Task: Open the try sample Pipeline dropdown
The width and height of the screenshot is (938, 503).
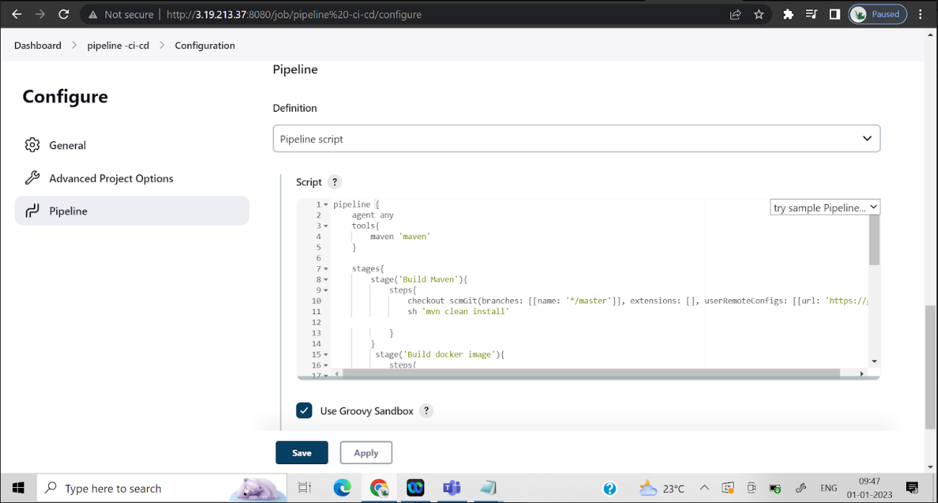Action: [825, 207]
